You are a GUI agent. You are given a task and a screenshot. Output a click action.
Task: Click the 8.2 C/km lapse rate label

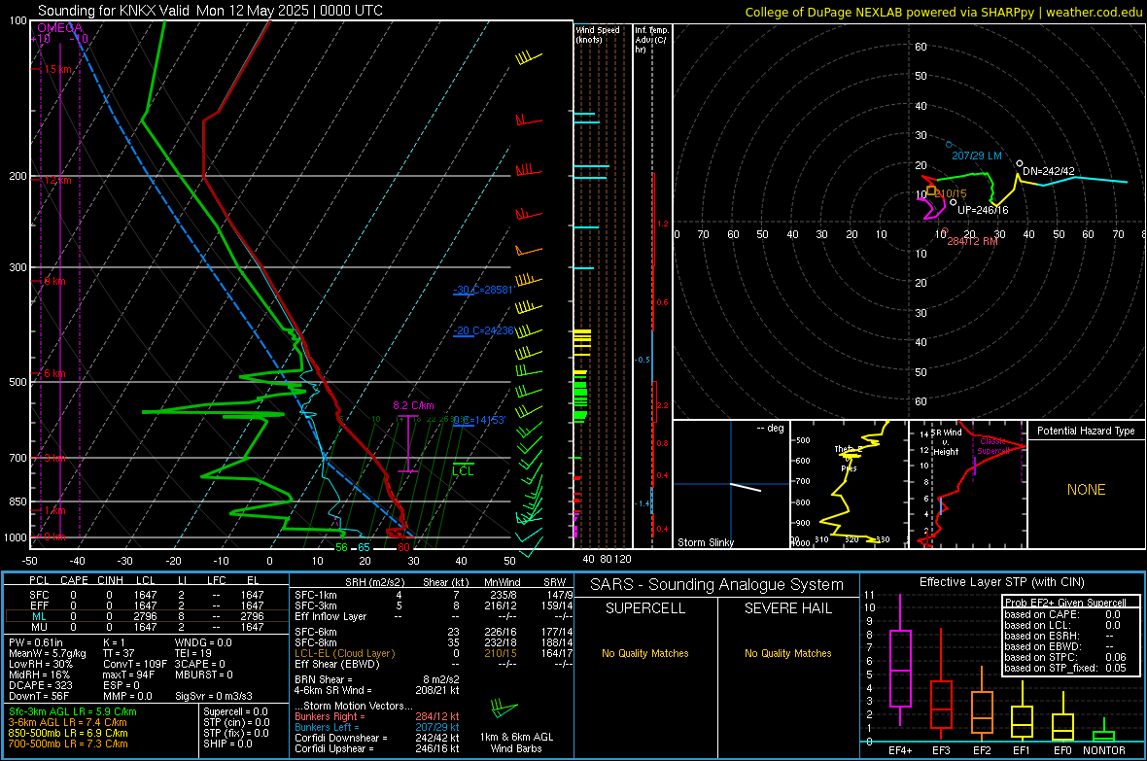(413, 405)
